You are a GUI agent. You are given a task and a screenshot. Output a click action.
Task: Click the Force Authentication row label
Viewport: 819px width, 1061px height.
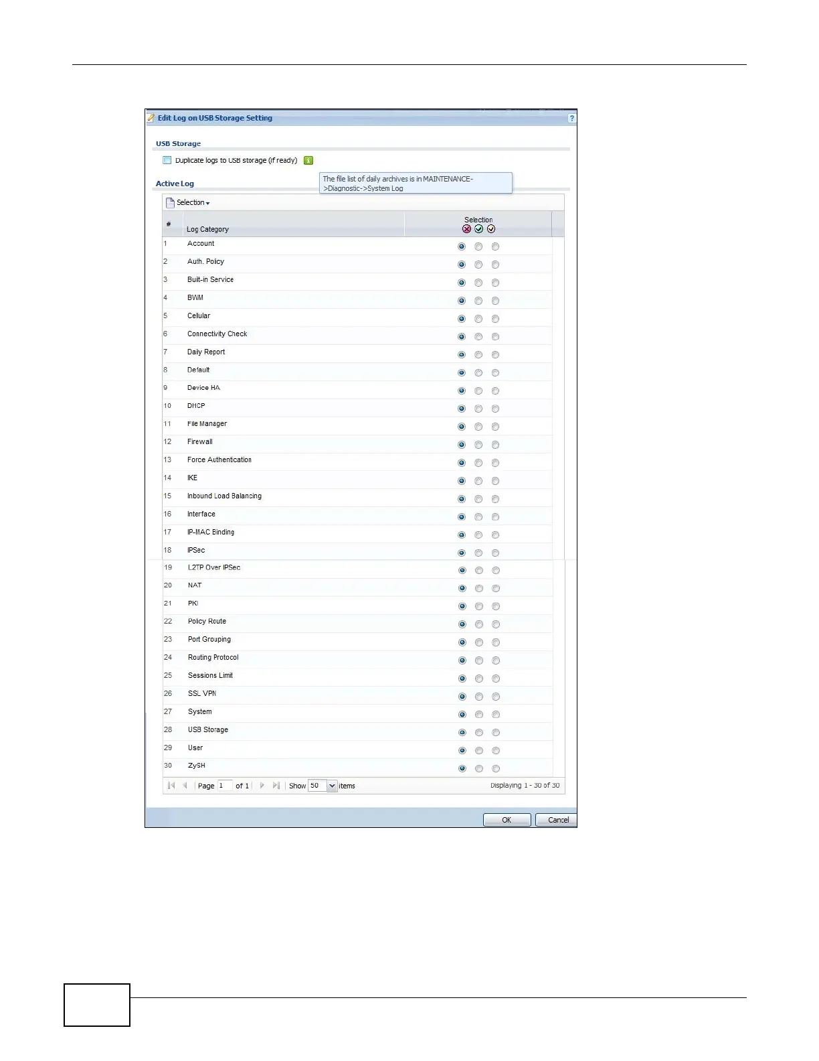pos(219,460)
